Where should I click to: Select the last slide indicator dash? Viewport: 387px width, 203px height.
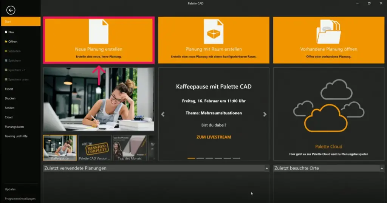point(237,158)
